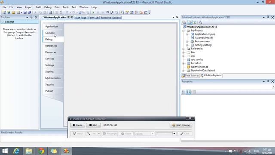Expand the bin folder node
275x155 pixels.
pyautogui.click(x=183, y=53)
